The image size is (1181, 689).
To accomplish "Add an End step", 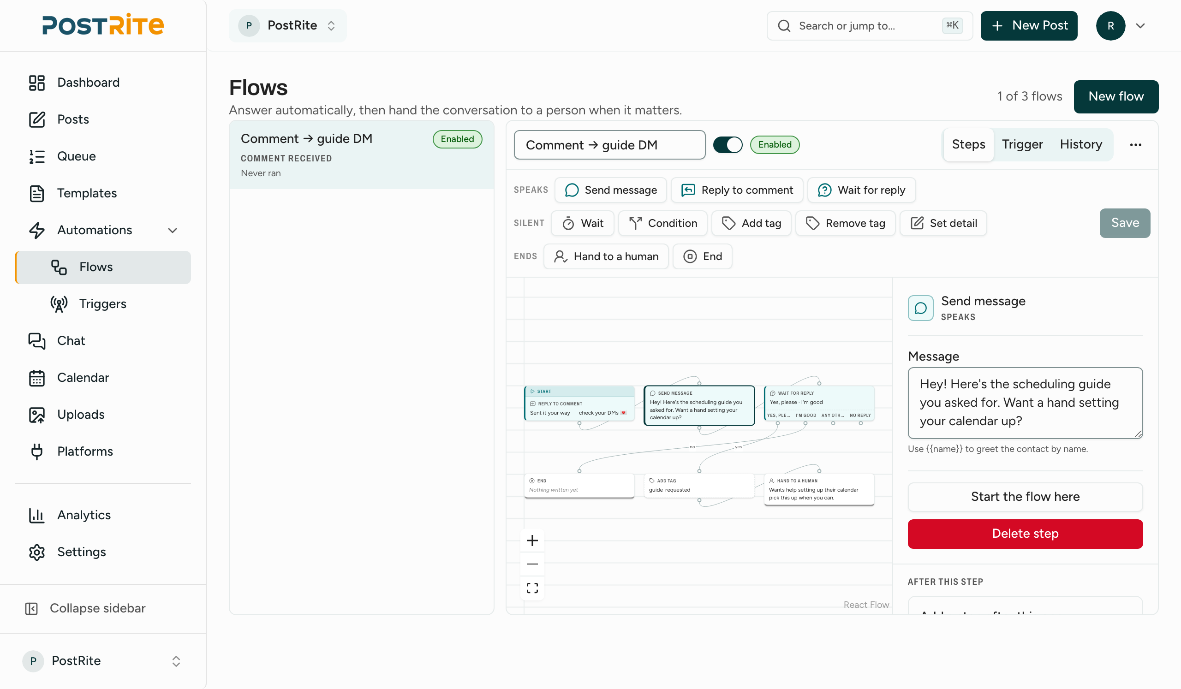I will 703,257.
